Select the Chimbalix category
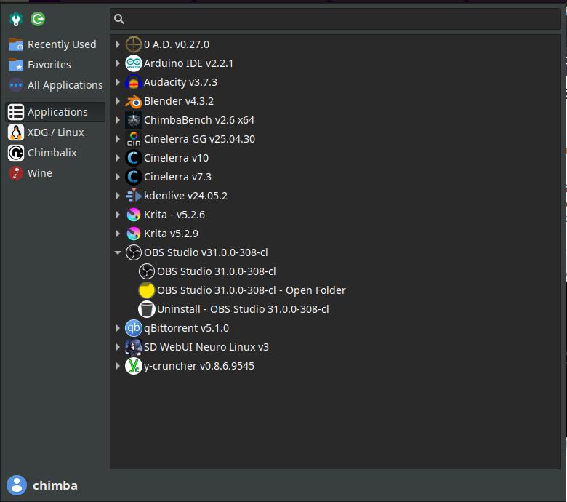Viewport: 567px width, 502px height. tap(55, 153)
